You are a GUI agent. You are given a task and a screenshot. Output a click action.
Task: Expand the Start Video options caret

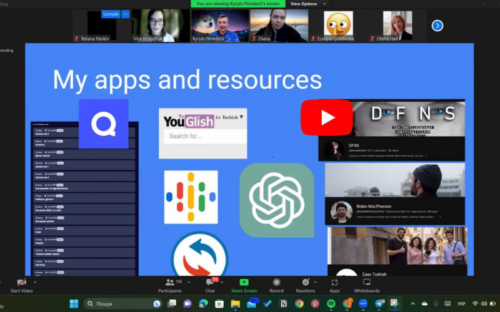(35, 282)
